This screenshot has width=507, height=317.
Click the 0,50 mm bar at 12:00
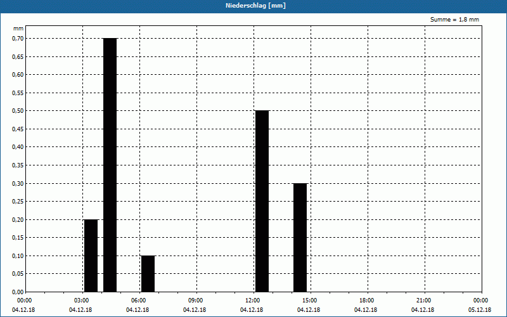point(262,201)
